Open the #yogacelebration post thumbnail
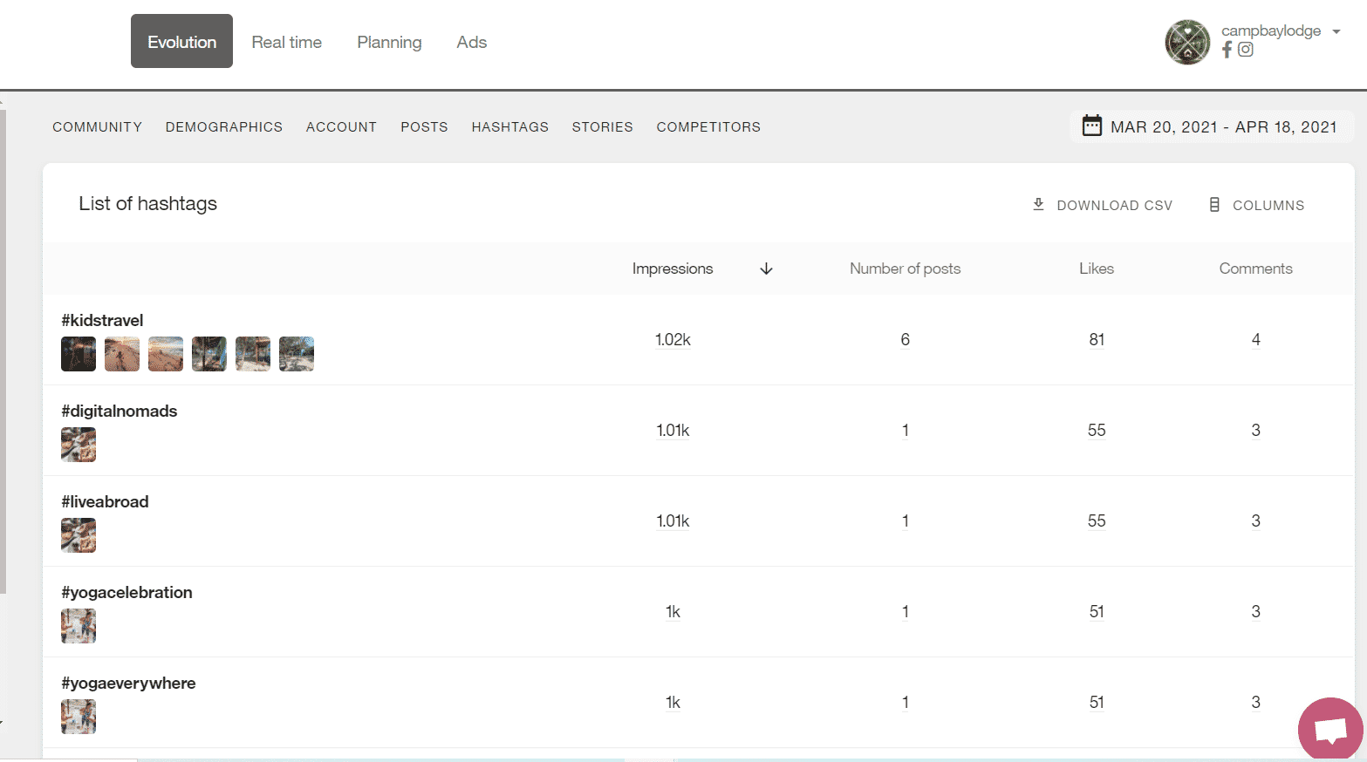The width and height of the screenshot is (1367, 762). (79, 626)
